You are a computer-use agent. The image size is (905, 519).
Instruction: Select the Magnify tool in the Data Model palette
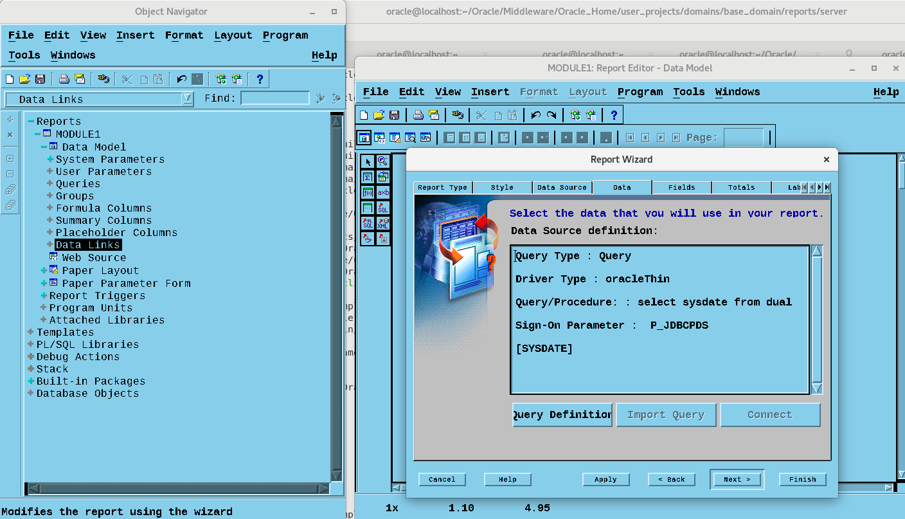click(x=384, y=161)
